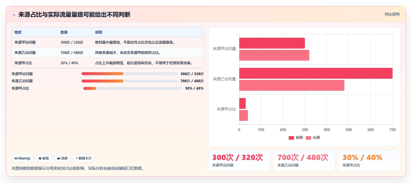Viewport: 412px width, 183px height.
Task: Click the footnote starting 本图用模拟数据
Action: coord(78,169)
